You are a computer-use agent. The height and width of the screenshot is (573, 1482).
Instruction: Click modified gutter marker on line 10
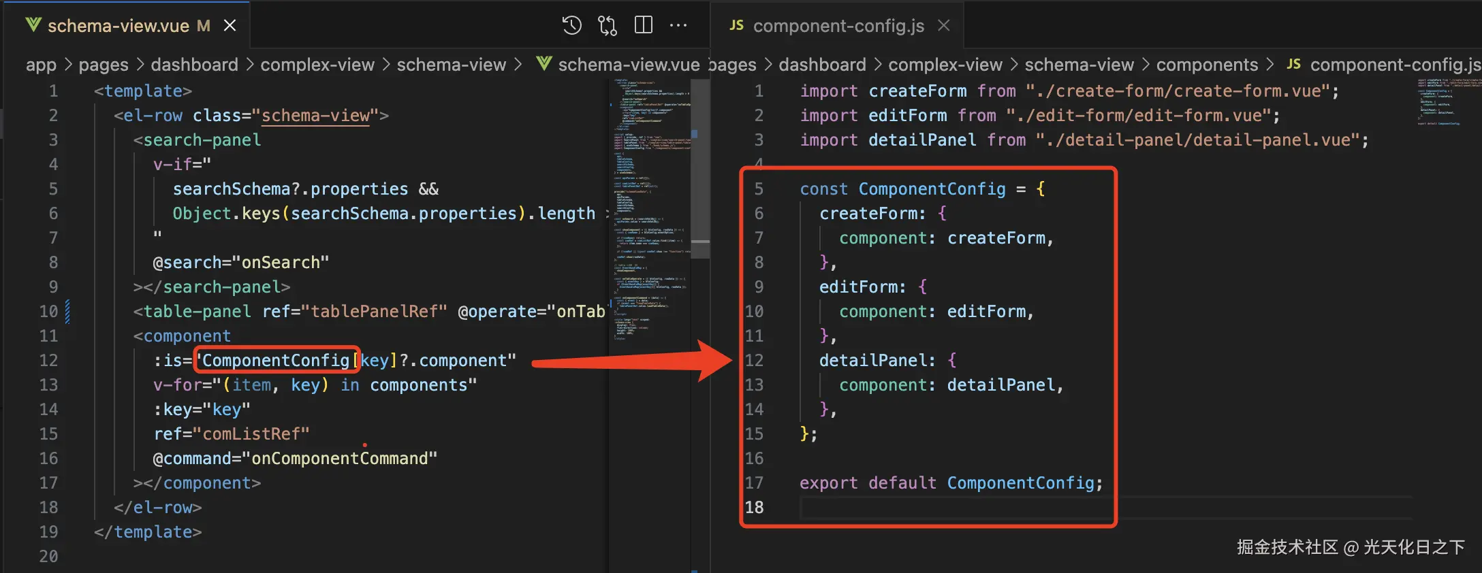(x=67, y=311)
